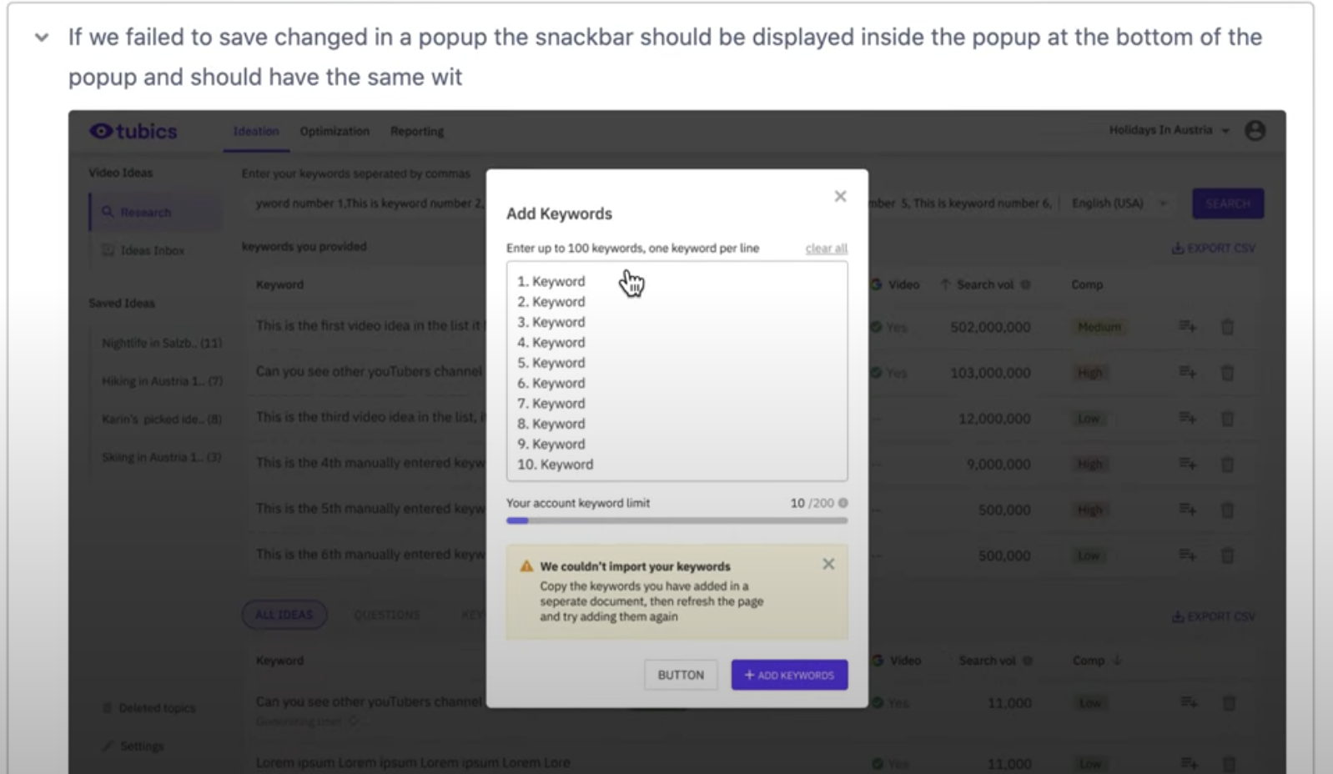Image resolution: width=1333 pixels, height=774 pixels.
Task: Click the account keyword limit progress bar
Action: coord(677,520)
